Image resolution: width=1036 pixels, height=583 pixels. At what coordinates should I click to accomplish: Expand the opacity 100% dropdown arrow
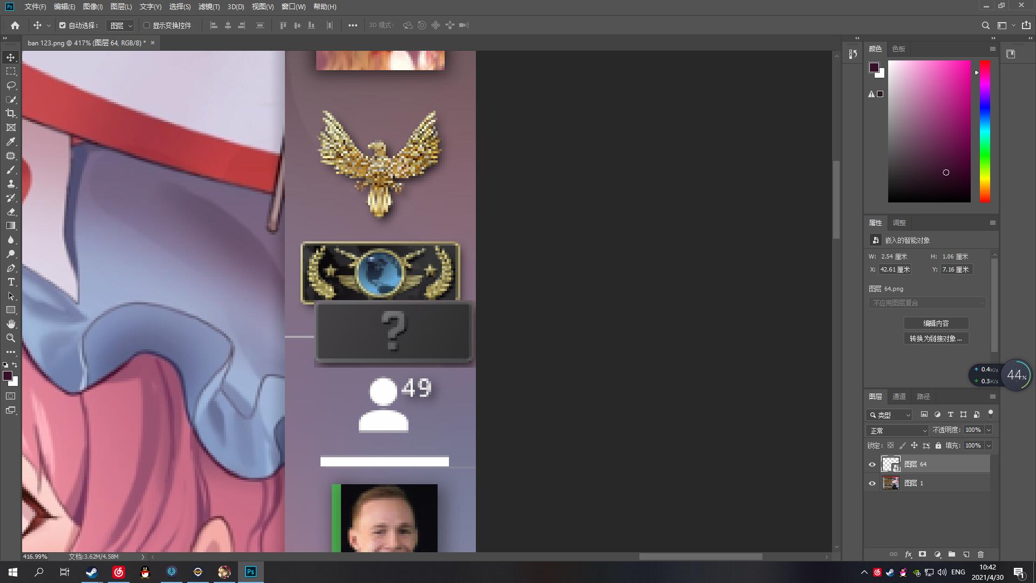click(x=989, y=430)
